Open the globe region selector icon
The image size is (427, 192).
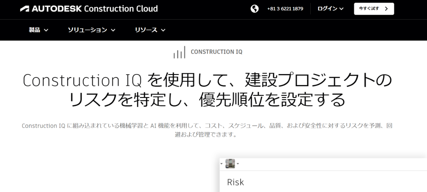255,9
